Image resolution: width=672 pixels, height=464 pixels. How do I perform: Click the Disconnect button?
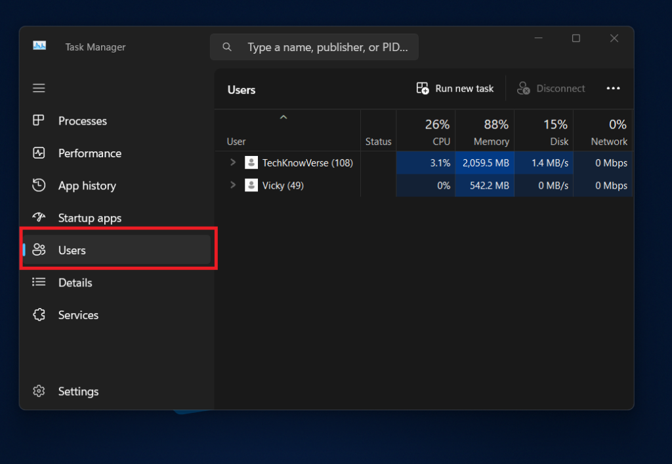551,88
